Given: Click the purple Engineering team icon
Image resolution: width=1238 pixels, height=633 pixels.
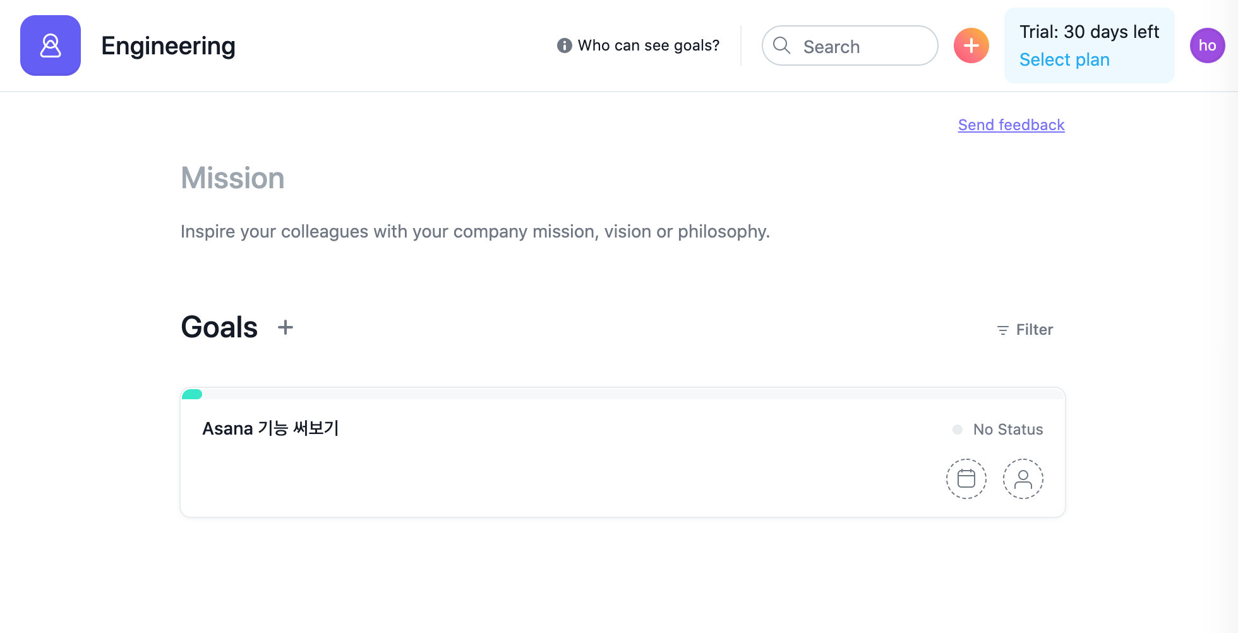Looking at the screenshot, I should (51, 45).
